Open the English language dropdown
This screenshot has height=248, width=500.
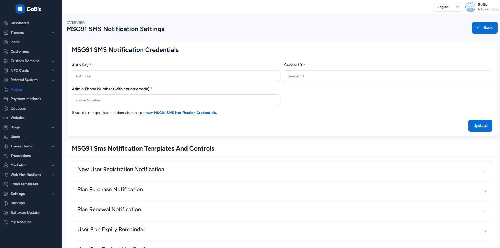448,7
